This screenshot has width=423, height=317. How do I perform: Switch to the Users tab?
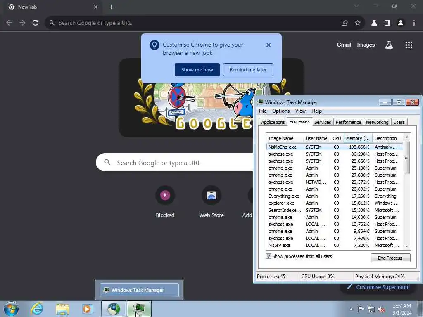coord(399,122)
